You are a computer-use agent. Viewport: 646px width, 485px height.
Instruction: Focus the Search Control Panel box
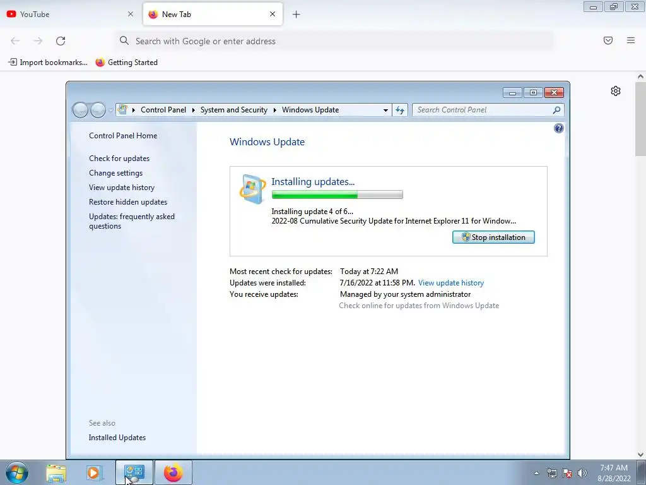482,110
